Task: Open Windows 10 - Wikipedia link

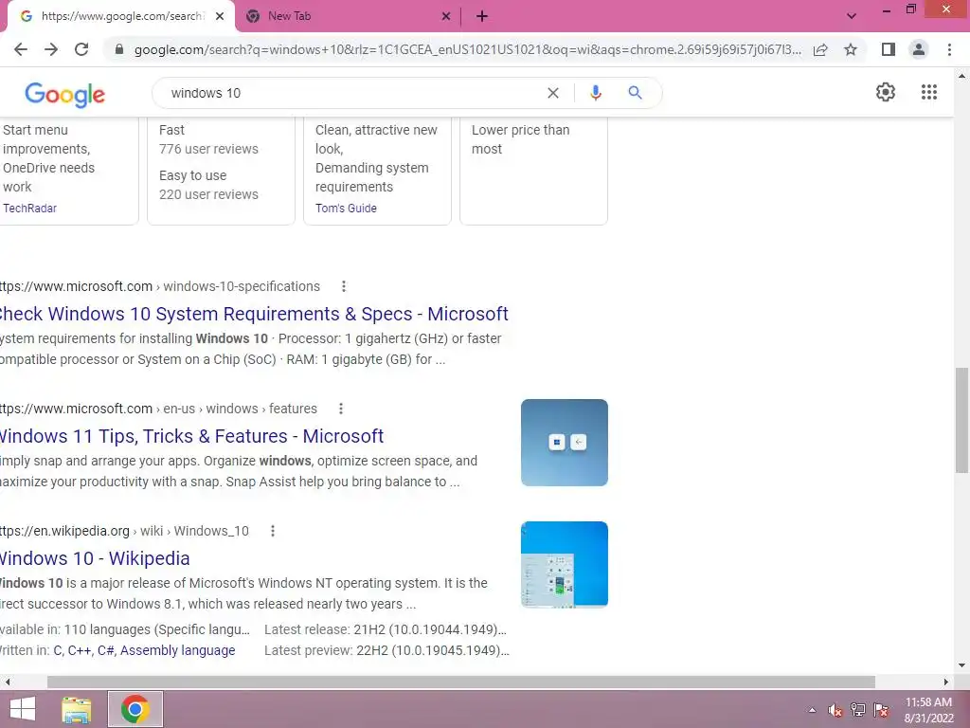Action: pyautogui.click(x=95, y=558)
